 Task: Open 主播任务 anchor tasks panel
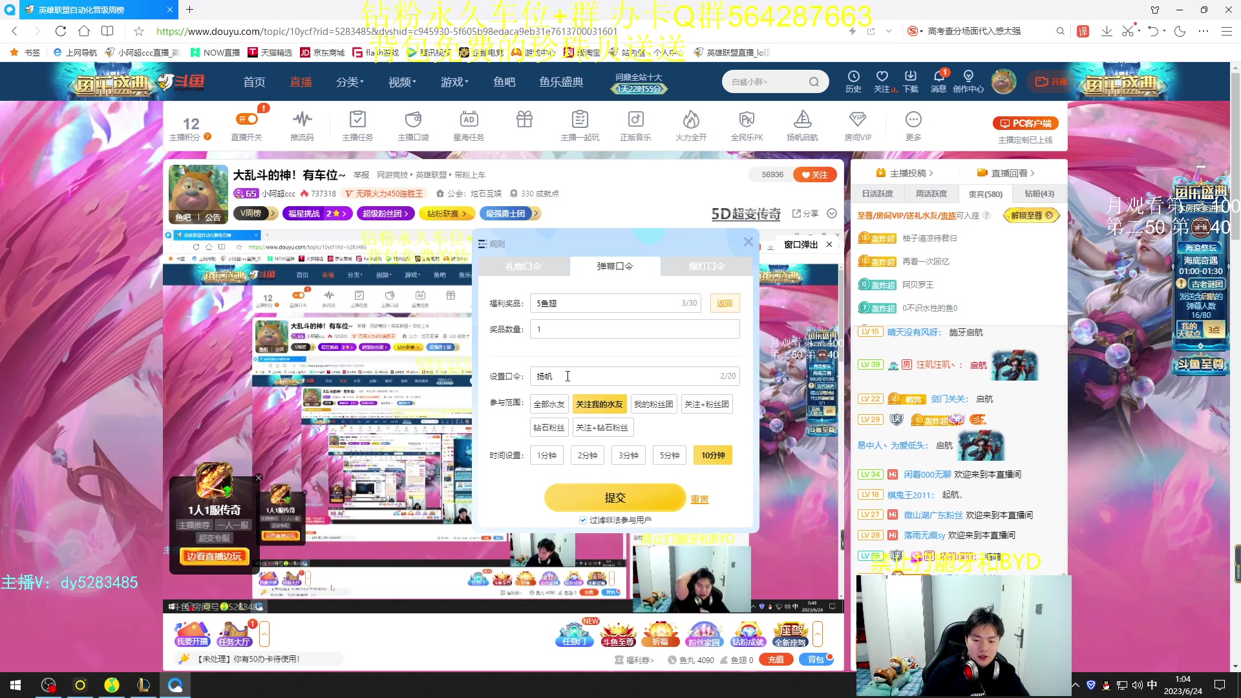tap(357, 124)
